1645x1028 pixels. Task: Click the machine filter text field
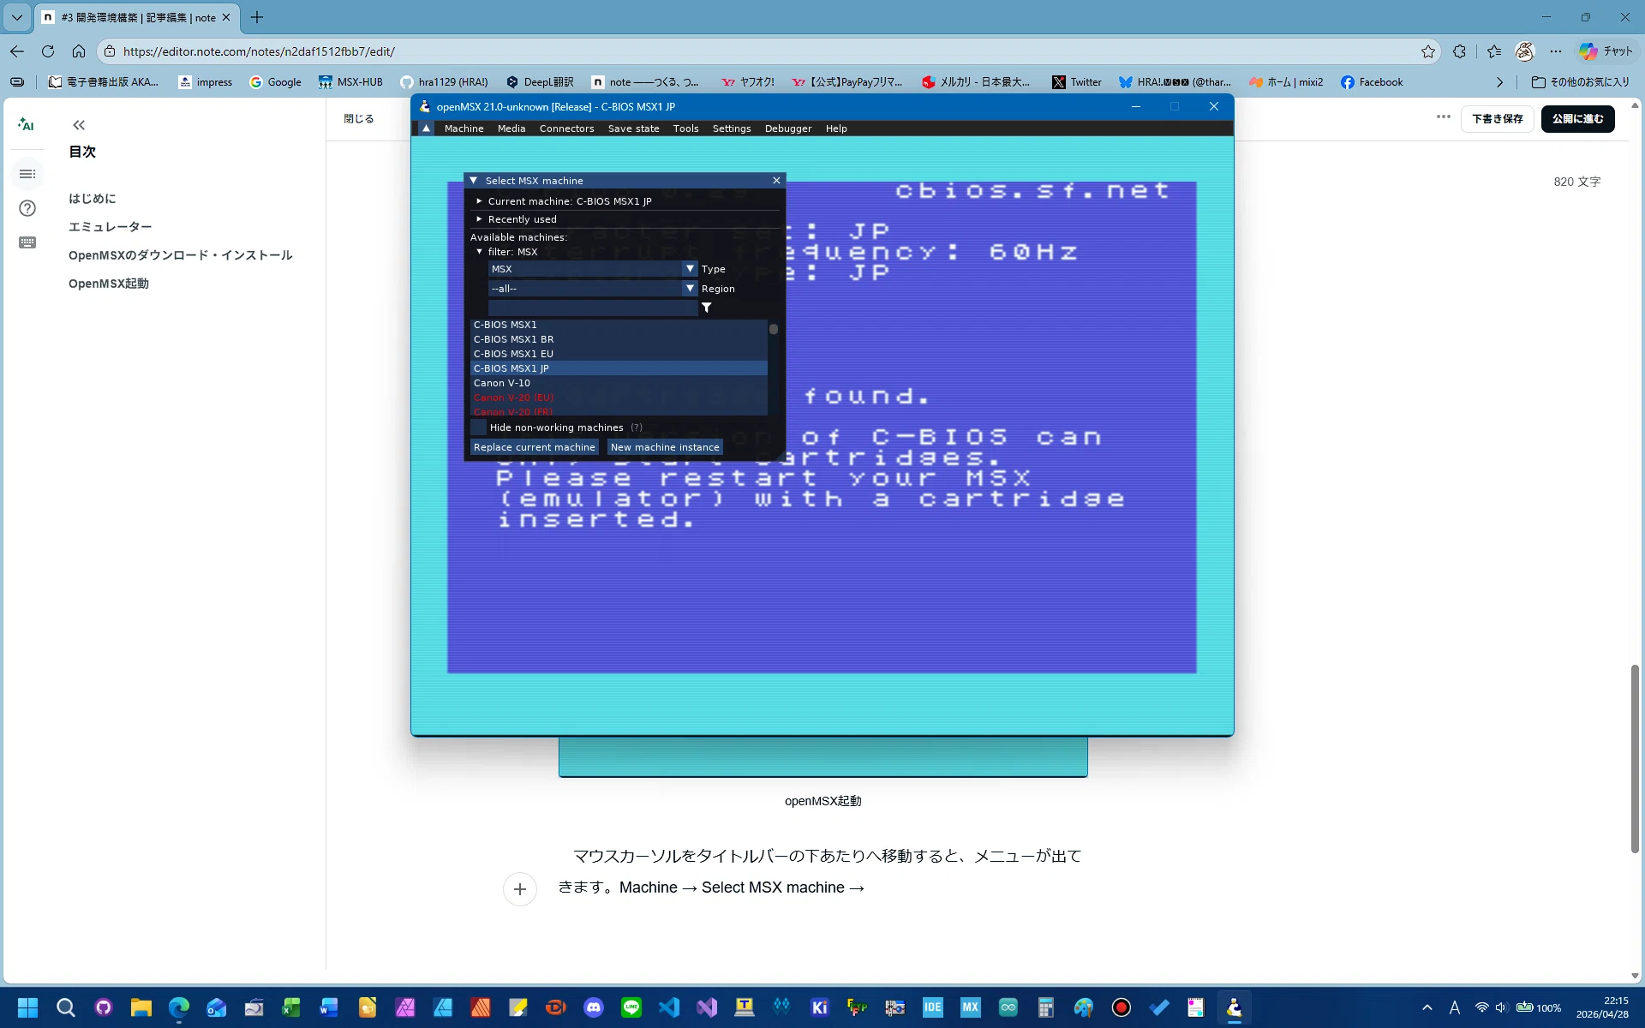pos(593,308)
